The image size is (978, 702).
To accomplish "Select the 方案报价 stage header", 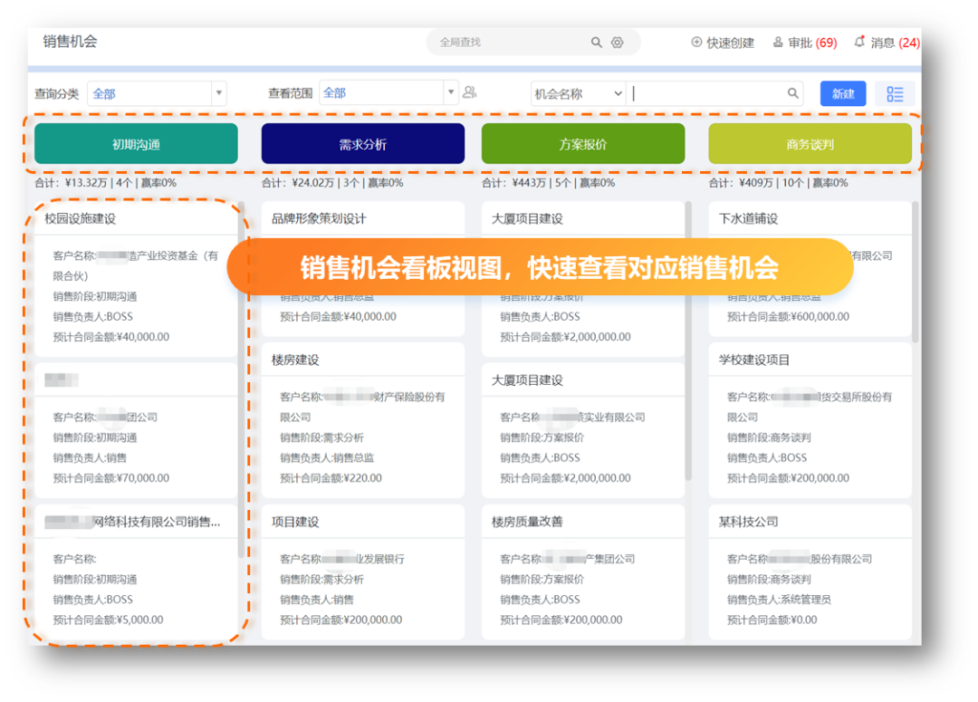I will coord(583,144).
